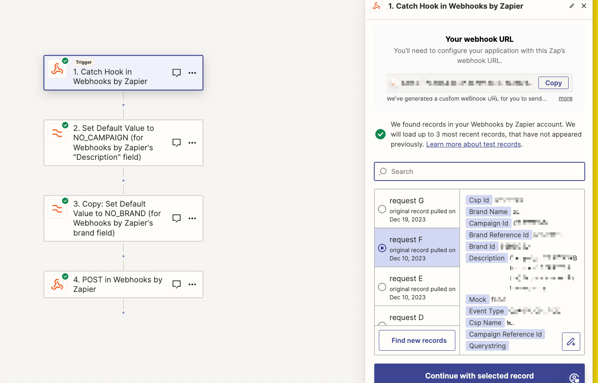Open more options menu for step 3
This screenshot has width=598, height=383.
192,218
